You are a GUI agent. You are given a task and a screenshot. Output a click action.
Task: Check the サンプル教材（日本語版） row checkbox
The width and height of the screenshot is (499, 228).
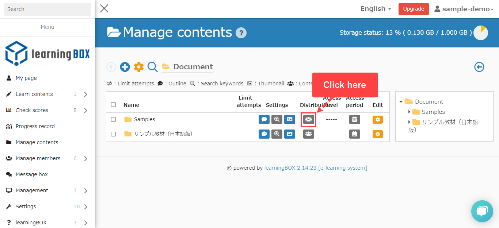click(113, 134)
